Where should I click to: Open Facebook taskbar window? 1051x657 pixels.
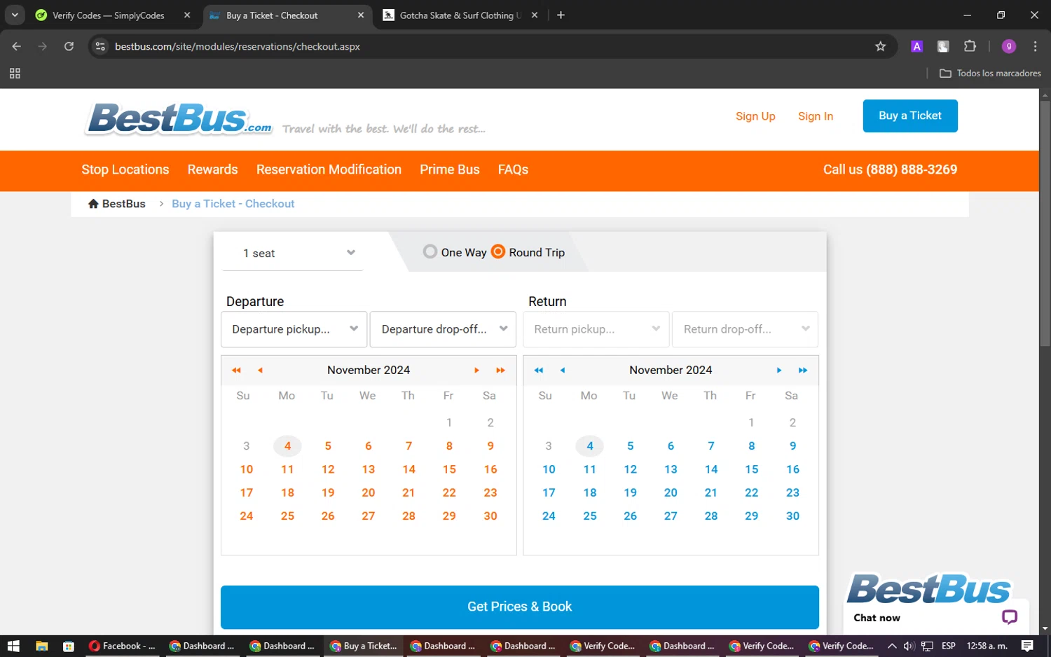click(123, 646)
